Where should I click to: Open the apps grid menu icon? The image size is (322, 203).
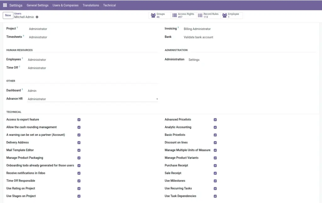(x=5, y=5)
